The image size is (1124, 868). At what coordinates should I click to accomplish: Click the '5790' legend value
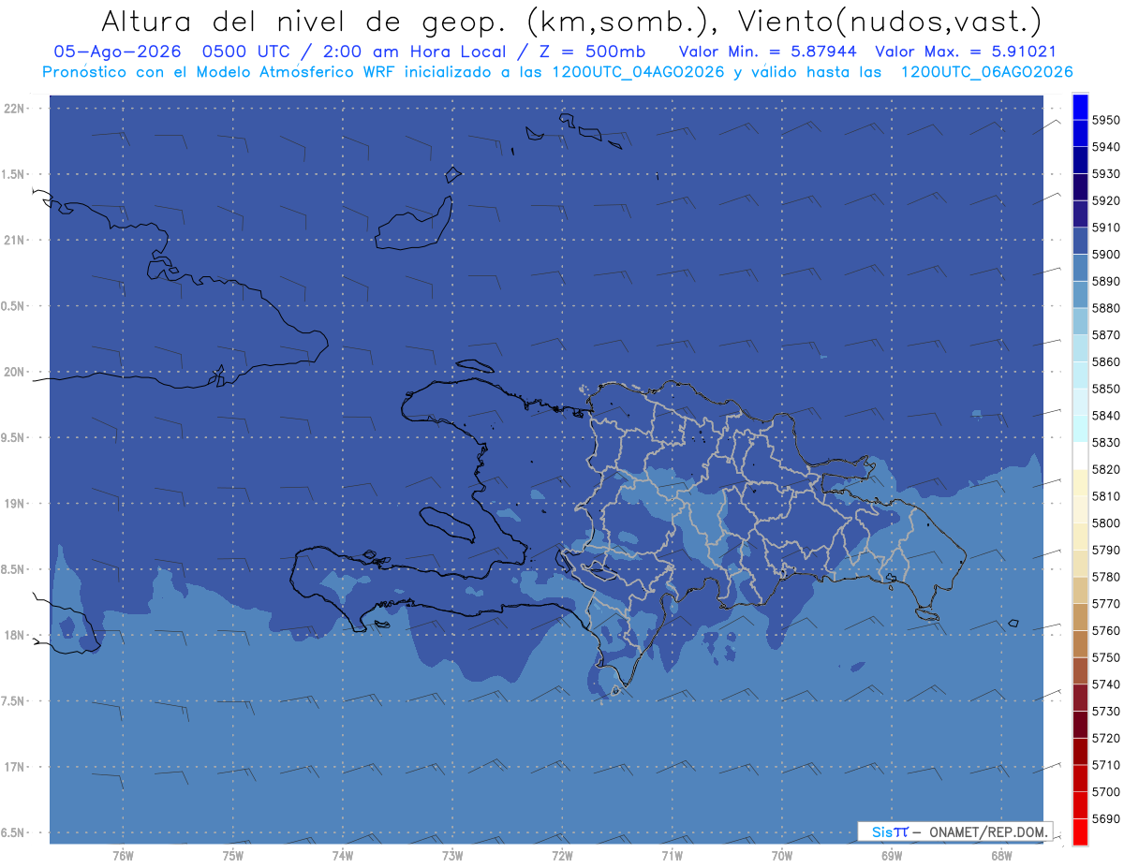pyautogui.click(x=1105, y=550)
